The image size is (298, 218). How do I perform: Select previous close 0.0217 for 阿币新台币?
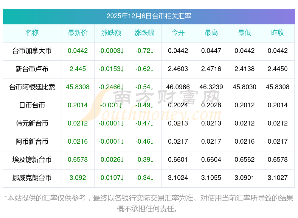click(x=278, y=142)
